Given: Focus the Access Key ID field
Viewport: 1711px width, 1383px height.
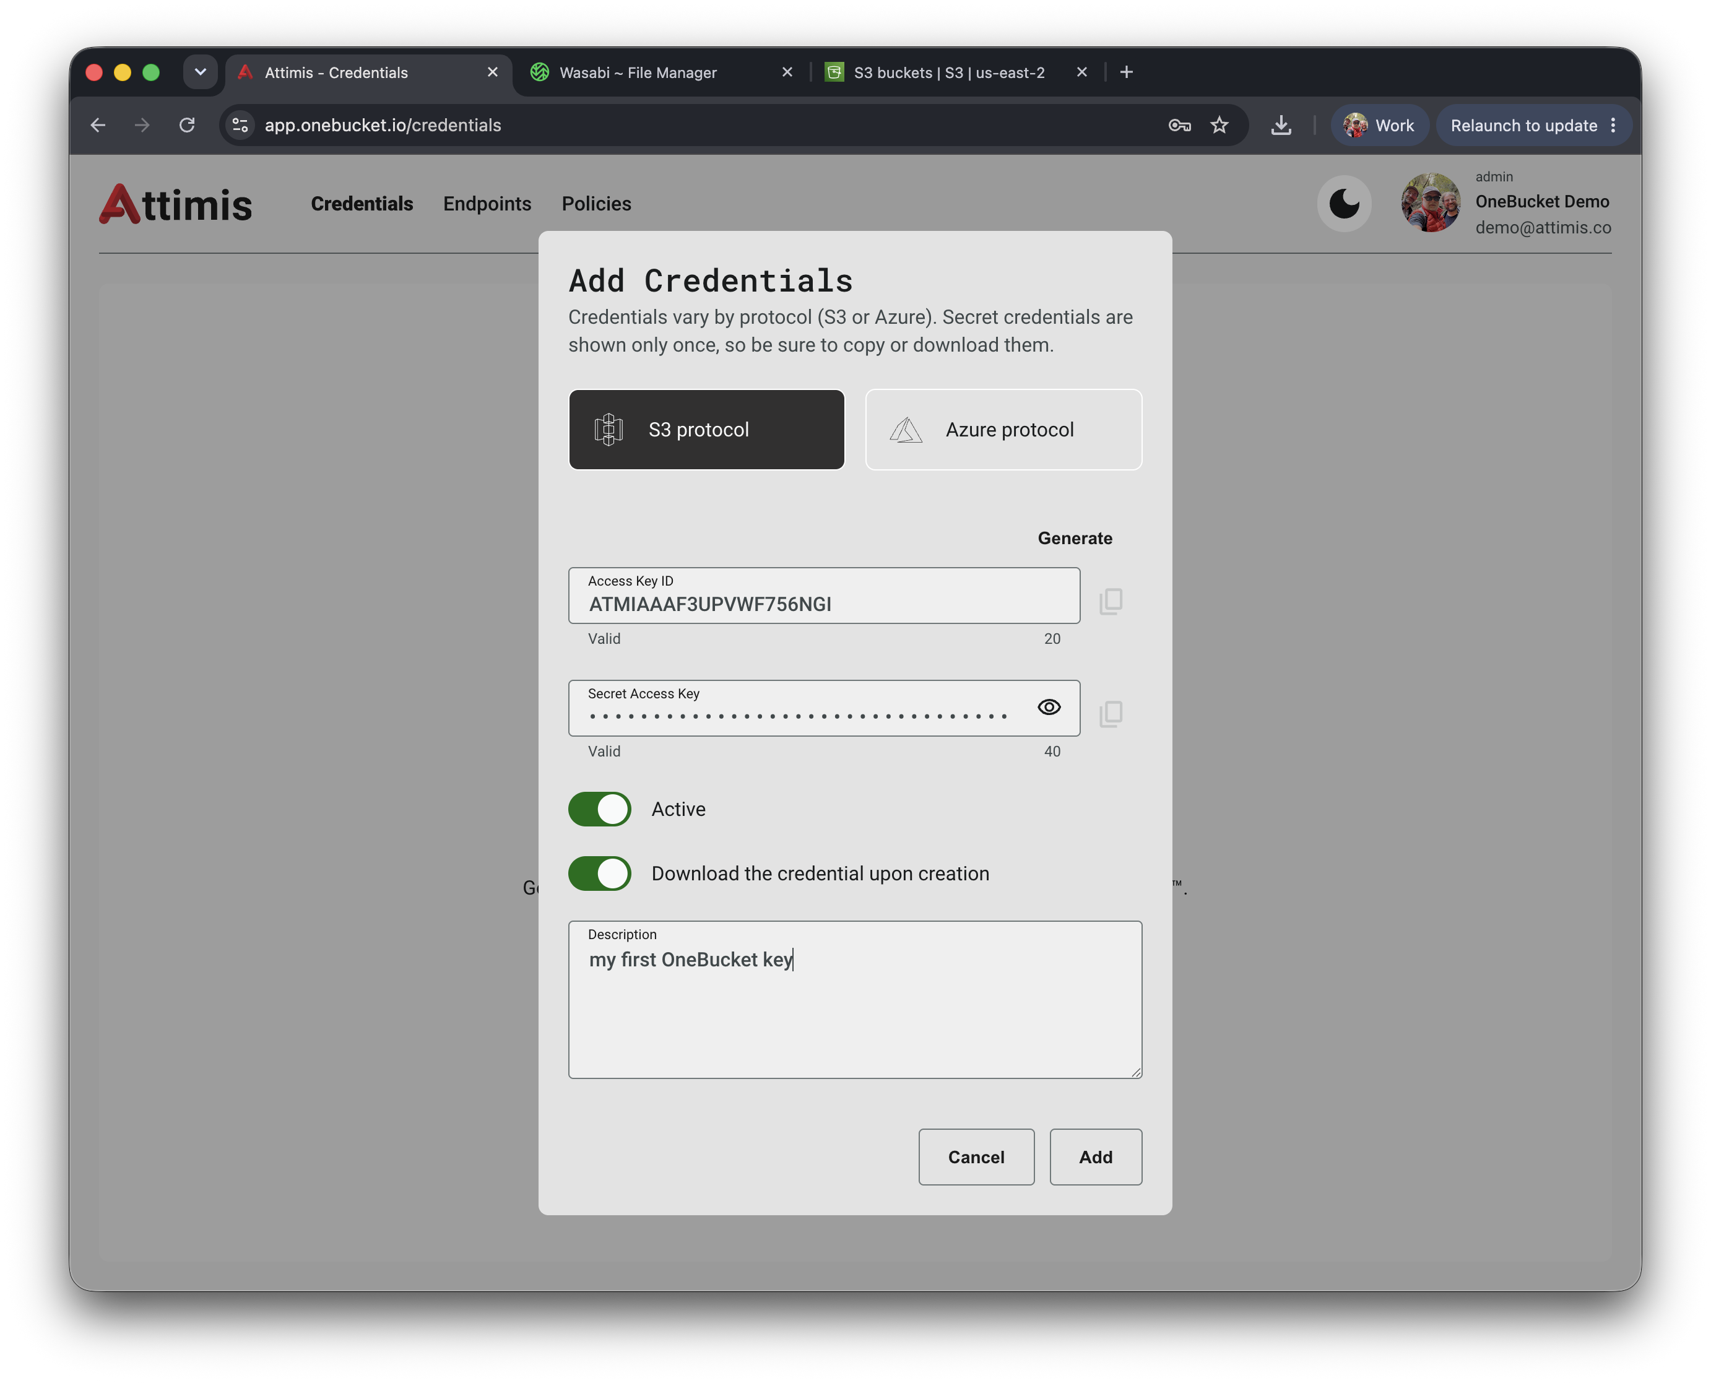Looking at the screenshot, I should point(825,596).
